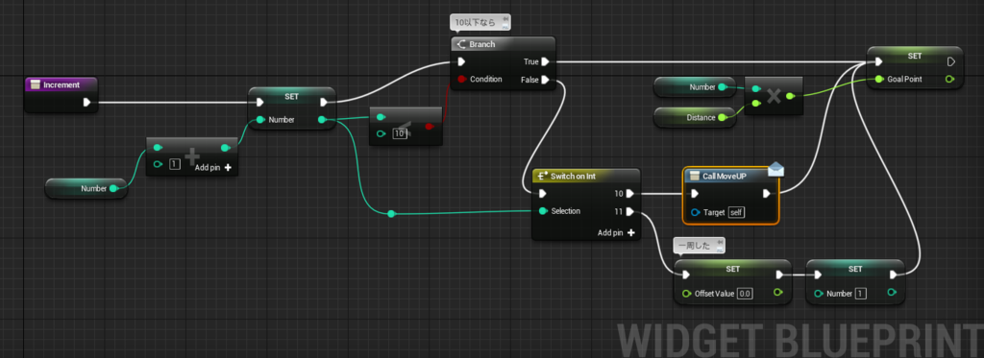The image size is (984, 358).
Task: Edit the value 10 field on the compare node
Action: point(399,133)
